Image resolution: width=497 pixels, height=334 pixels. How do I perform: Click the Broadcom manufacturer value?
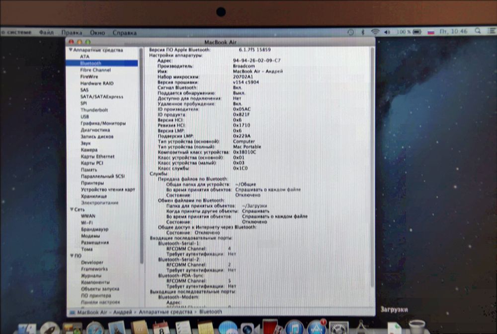(x=244, y=66)
